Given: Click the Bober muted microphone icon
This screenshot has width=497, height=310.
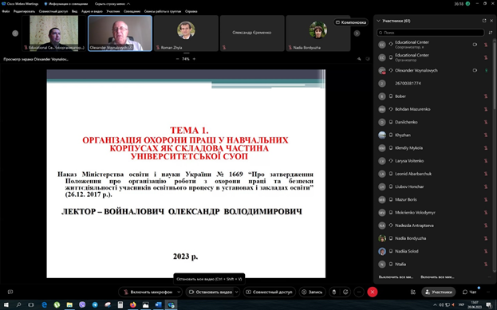Looking at the screenshot, I should pyautogui.click(x=486, y=96).
